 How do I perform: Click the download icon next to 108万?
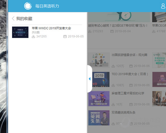click(113, 85)
